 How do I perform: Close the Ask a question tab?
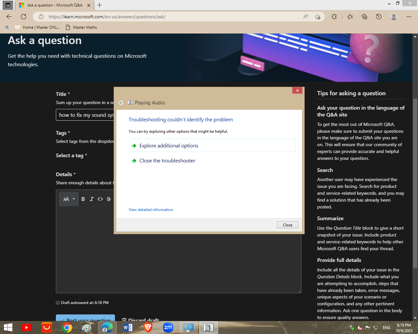[88, 5]
